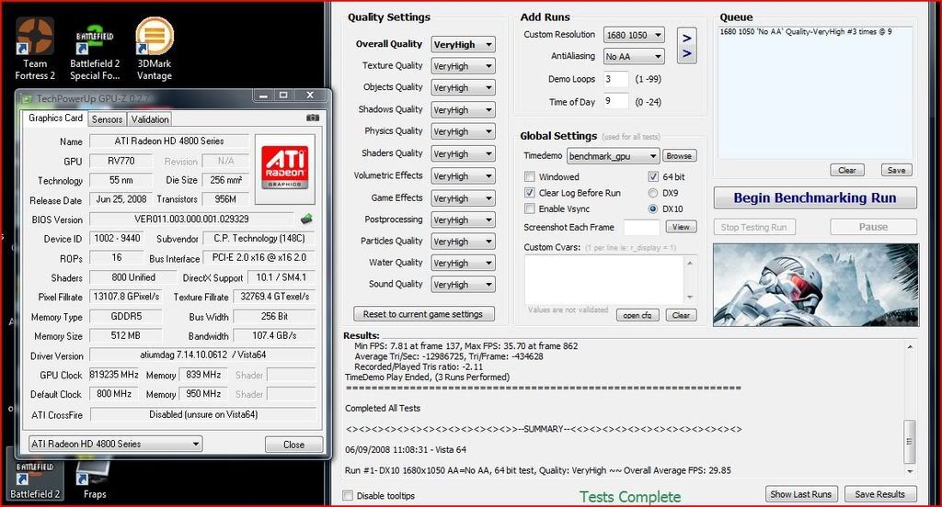
Task: Click Begin Benchmarking Run button
Action: (x=815, y=197)
